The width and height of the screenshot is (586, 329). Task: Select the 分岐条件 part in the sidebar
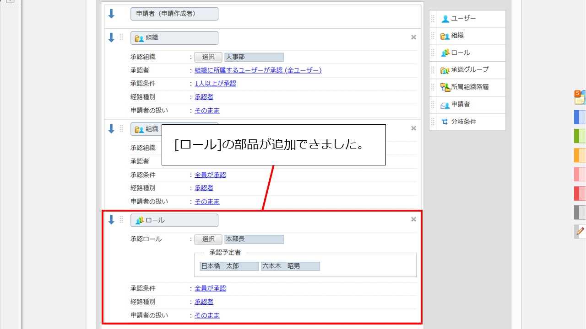click(458, 122)
